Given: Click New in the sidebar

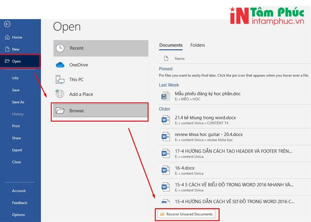Looking at the screenshot, I should [16, 49].
